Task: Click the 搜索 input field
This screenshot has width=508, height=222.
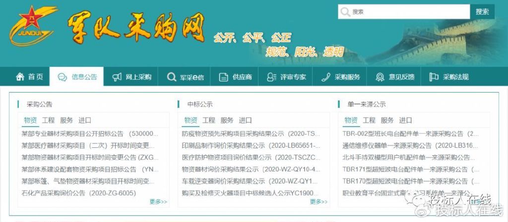Action: [x=404, y=12]
